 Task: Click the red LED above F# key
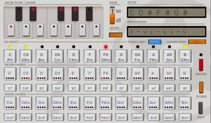[106, 47]
